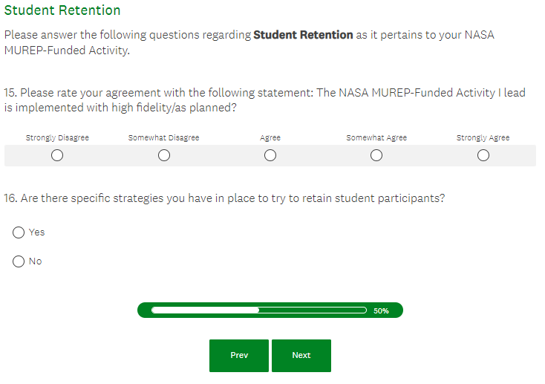This screenshot has height=384, width=545.
Task: Click the green Student Retention heading
Action: (x=62, y=11)
